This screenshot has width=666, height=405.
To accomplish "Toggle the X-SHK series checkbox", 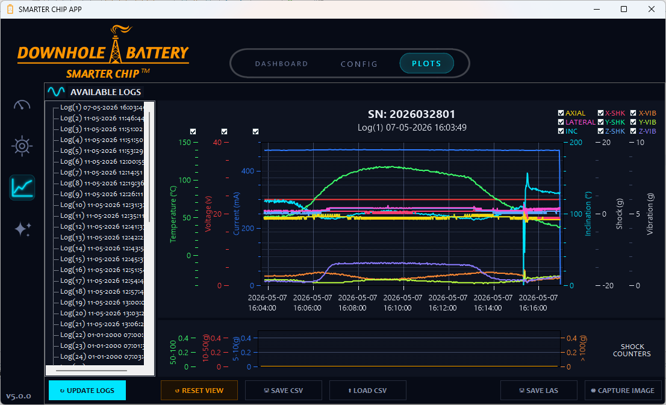I will pyautogui.click(x=600, y=113).
